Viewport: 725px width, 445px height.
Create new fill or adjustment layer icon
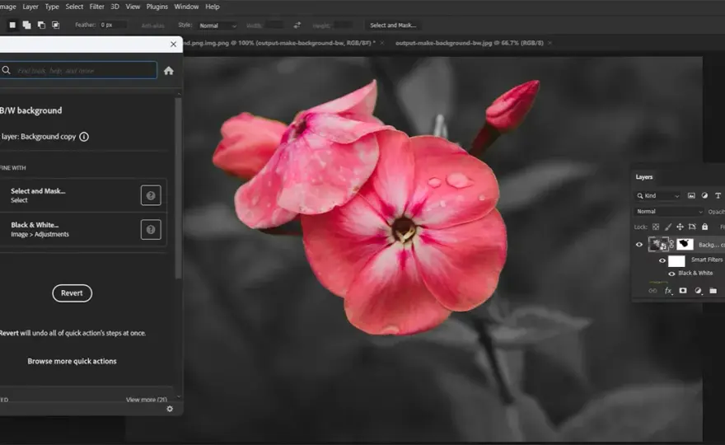tap(698, 291)
